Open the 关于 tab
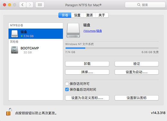The image size is (167, 121). (x=102, y=15)
